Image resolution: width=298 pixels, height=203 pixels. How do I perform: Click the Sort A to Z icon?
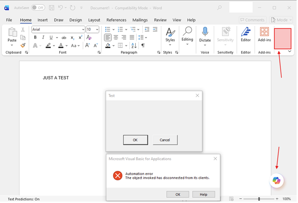click(134, 46)
